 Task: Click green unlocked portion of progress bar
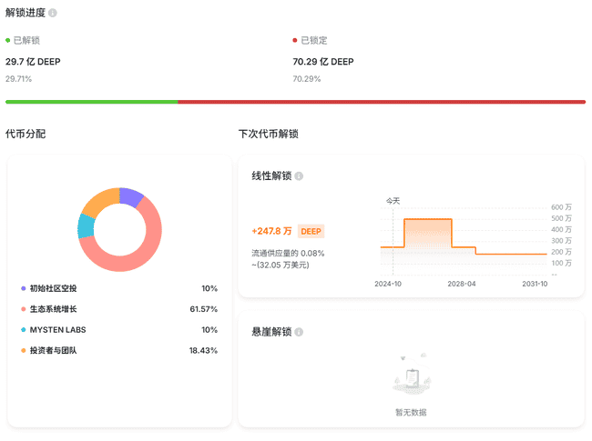coord(91,102)
